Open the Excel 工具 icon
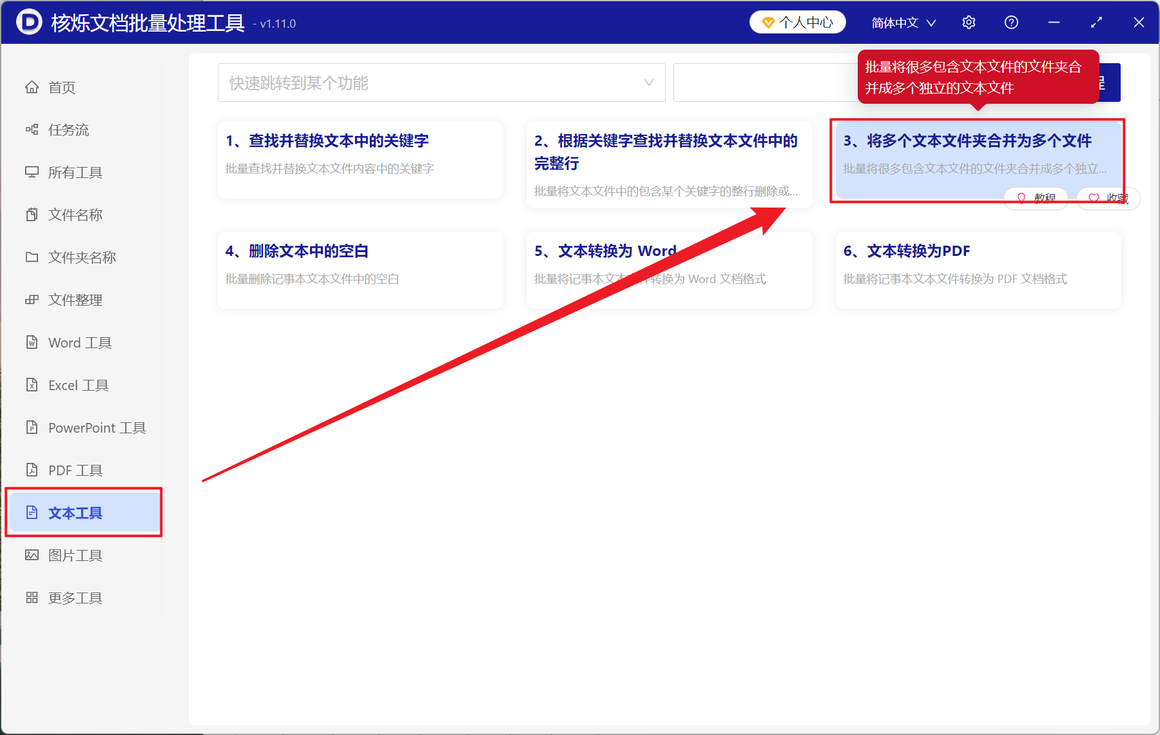 pyautogui.click(x=32, y=385)
